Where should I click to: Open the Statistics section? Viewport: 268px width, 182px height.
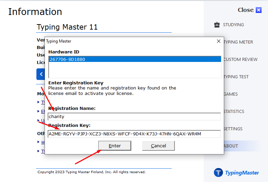coord(234,112)
